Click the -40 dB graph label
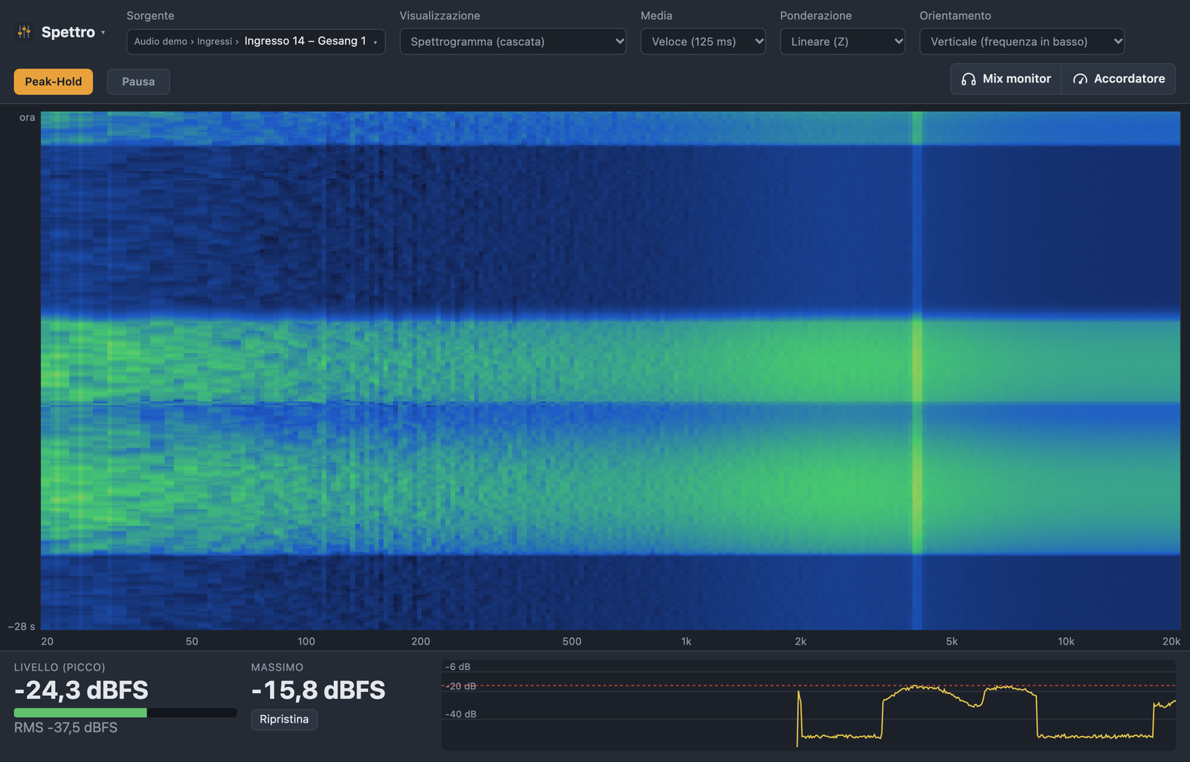The height and width of the screenshot is (762, 1190). 461,714
